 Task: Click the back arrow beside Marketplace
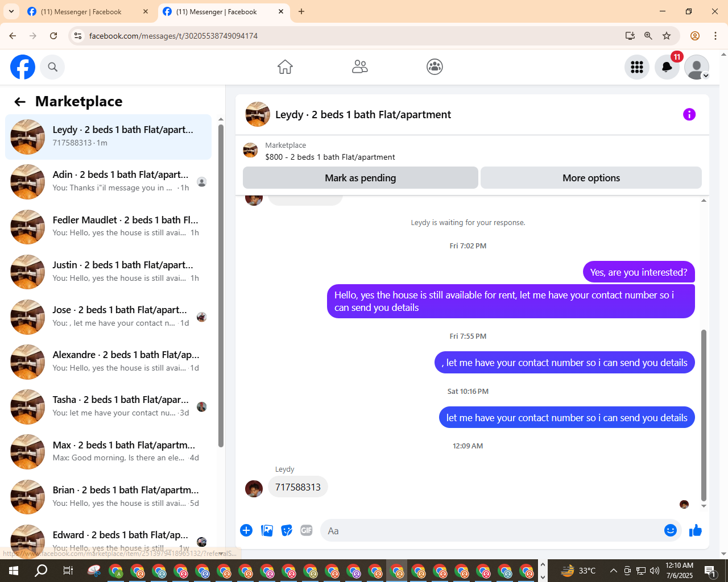(20, 102)
